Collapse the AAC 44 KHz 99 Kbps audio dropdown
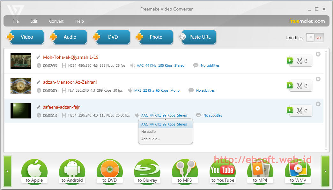This screenshot has height=190, width=333. tap(164, 115)
